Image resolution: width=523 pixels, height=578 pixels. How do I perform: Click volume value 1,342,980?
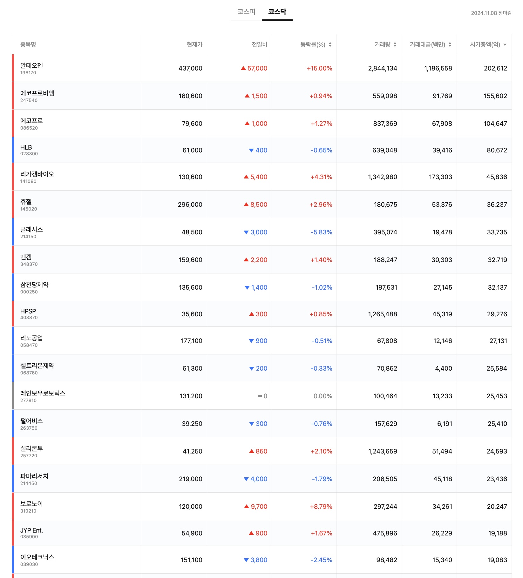pyautogui.click(x=383, y=177)
